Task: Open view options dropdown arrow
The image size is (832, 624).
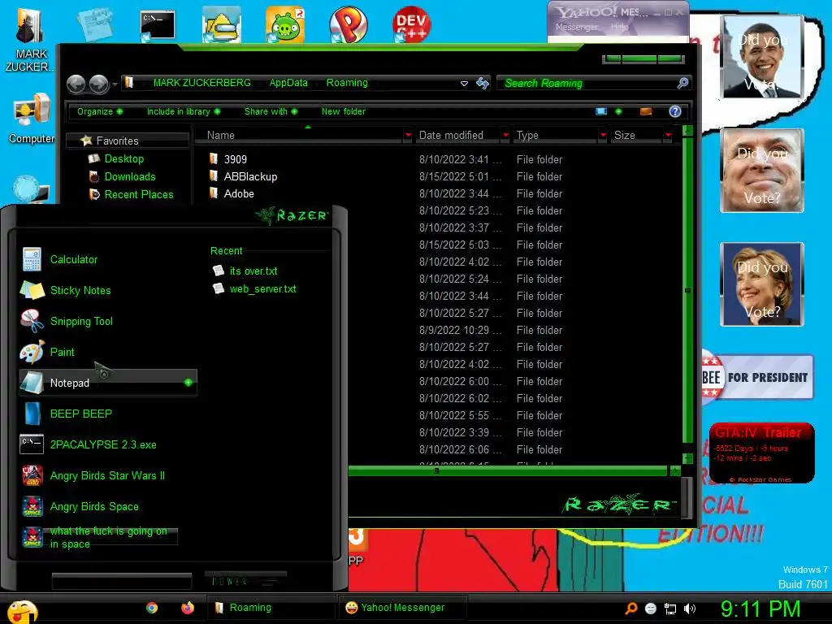Action: click(618, 111)
